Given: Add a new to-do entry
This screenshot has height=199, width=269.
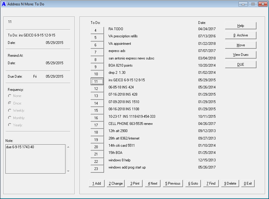Looking at the screenshot, I should click(x=96, y=183).
